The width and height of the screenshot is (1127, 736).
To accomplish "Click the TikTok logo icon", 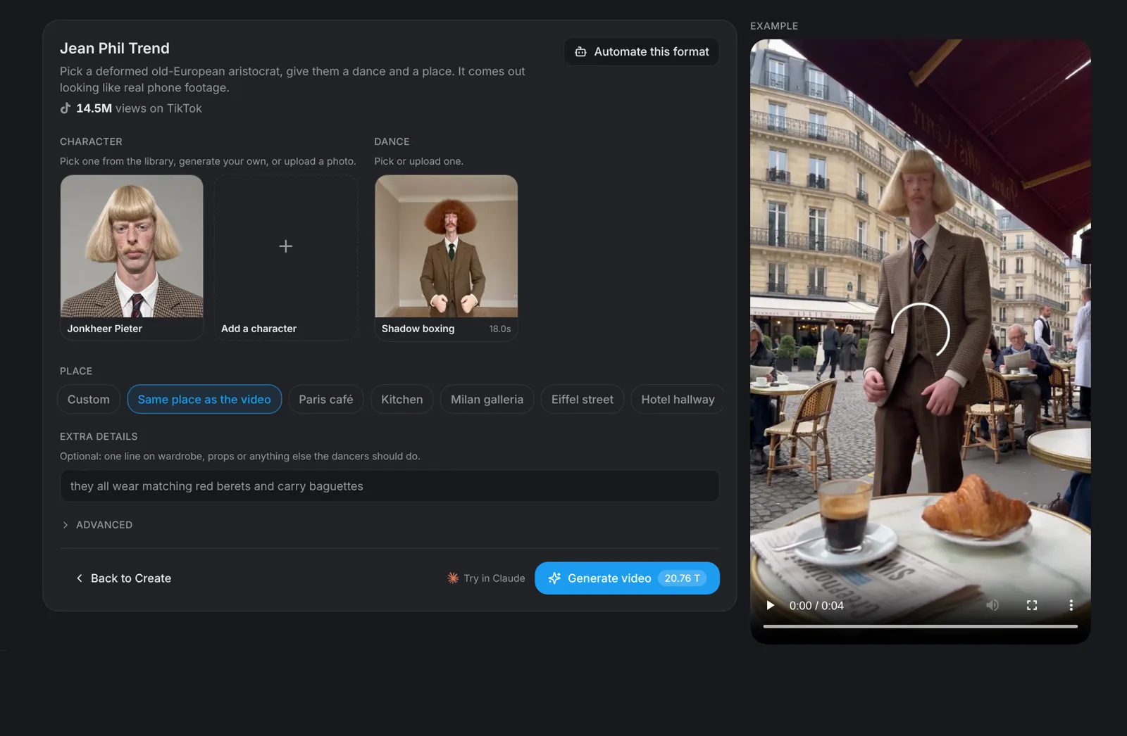I will click(x=66, y=108).
